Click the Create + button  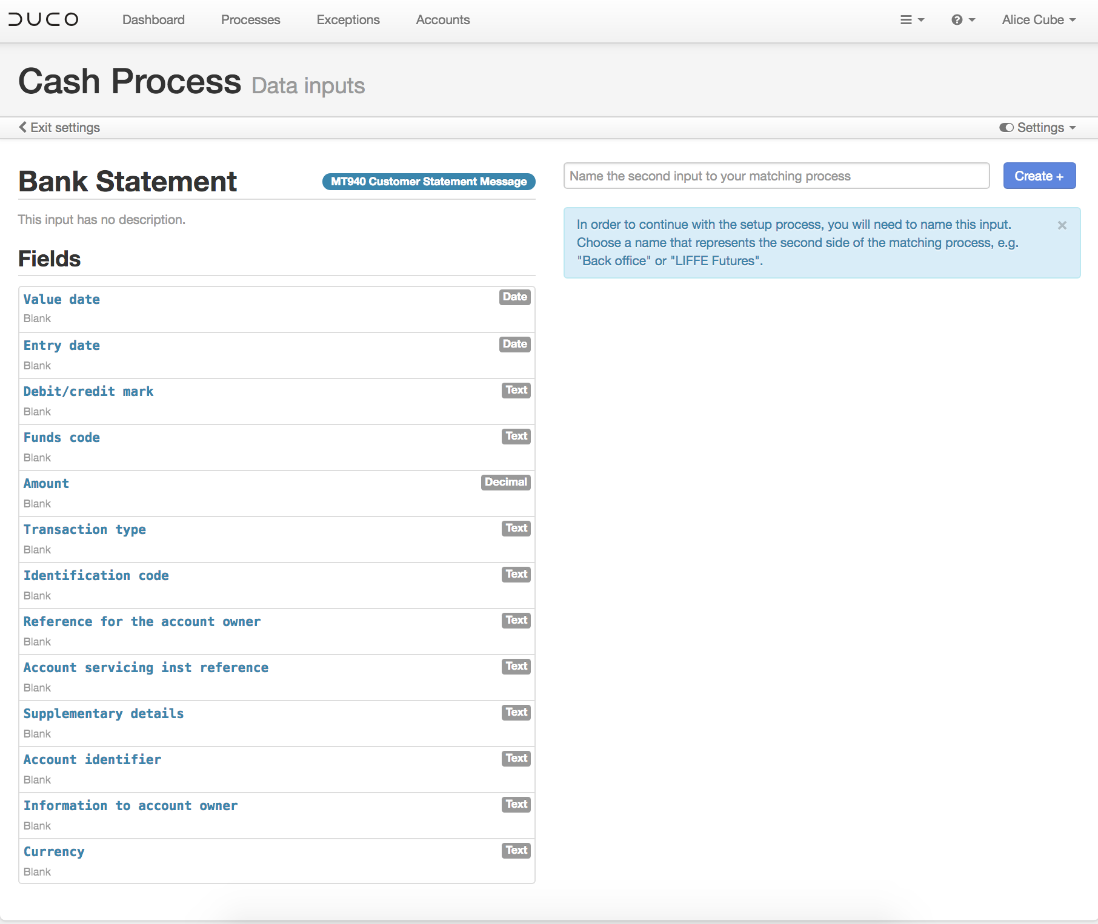1039,176
